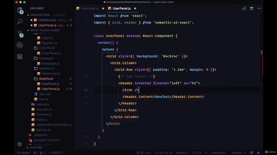This screenshot has height=155, width=277.
Task: Collapse the Open Editors section
Action: pos(40,15)
